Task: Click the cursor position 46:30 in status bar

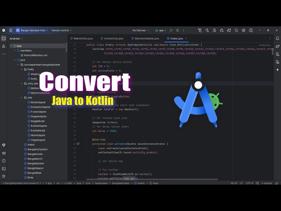Action: click(234, 183)
